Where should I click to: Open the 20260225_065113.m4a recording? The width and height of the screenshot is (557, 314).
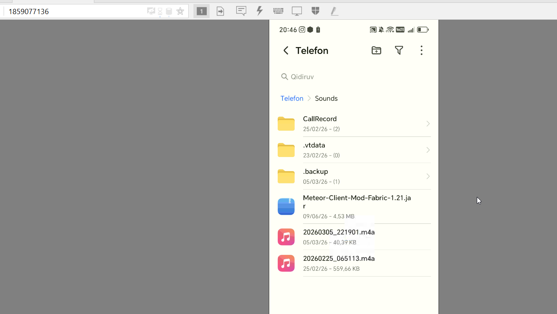tap(354, 263)
